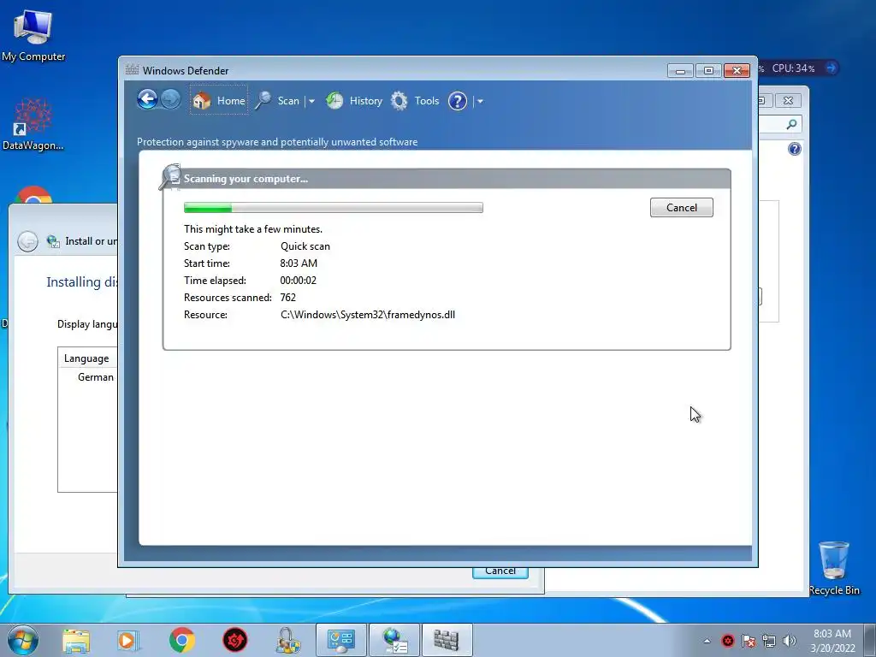Go back with the Windows Defender back arrow
This screenshot has height=657, width=876.
pos(147,100)
